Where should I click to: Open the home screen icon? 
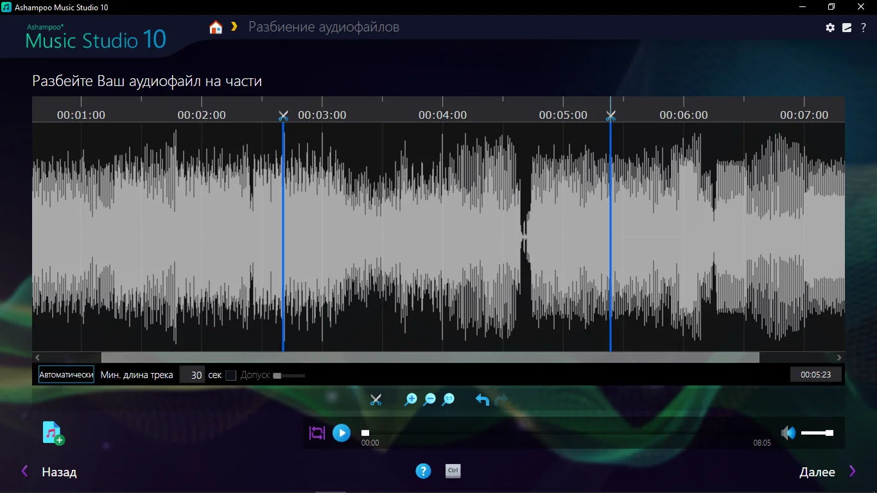coord(216,27)
